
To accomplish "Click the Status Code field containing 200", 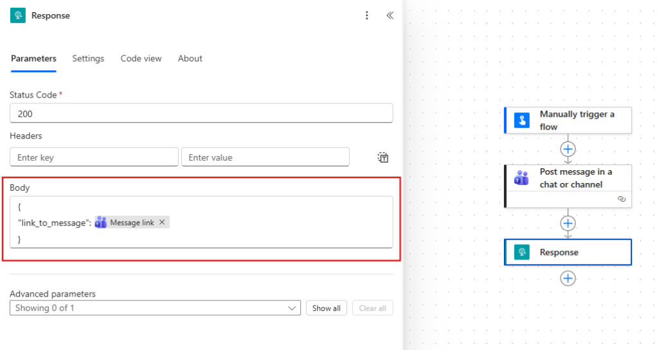I will point(201,114).
